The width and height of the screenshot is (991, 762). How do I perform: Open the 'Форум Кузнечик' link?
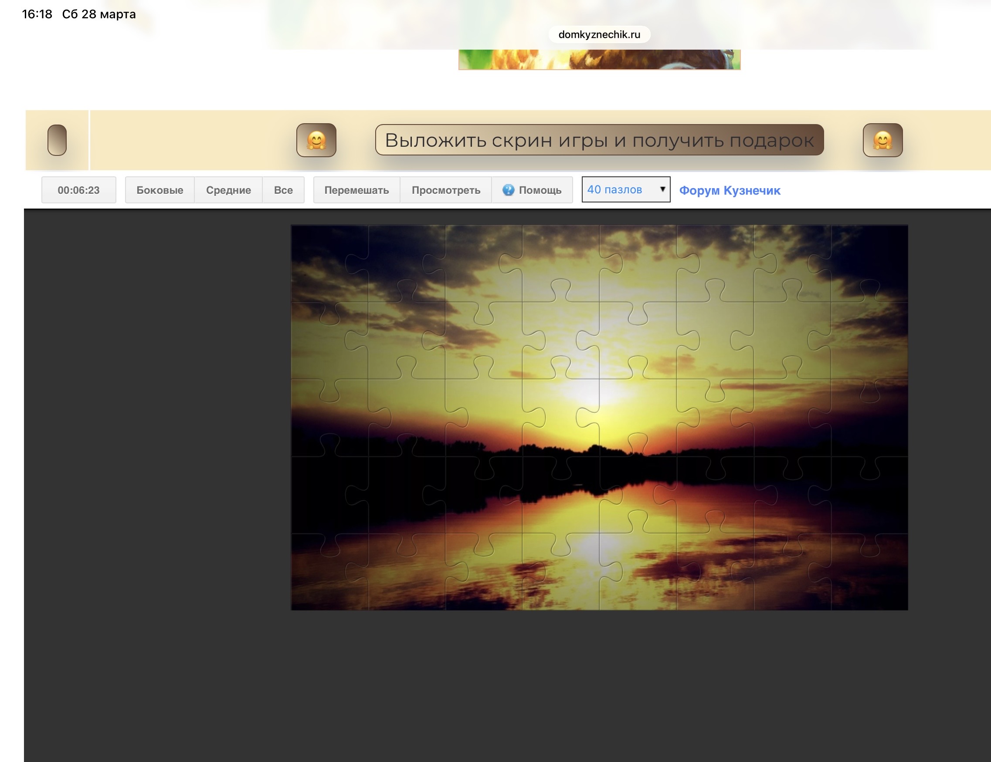[729, 190]
